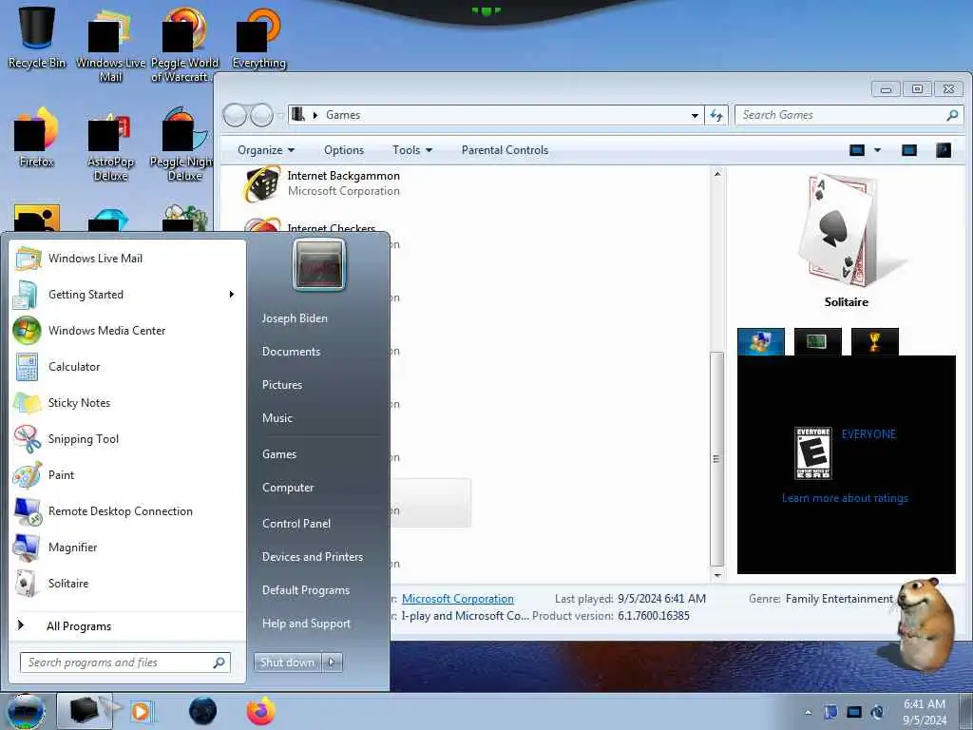Open address bar history dropdown
Image resolution: width=973 pixels, height=730 pixels.
pyautogui.click(x=695, y=115)
